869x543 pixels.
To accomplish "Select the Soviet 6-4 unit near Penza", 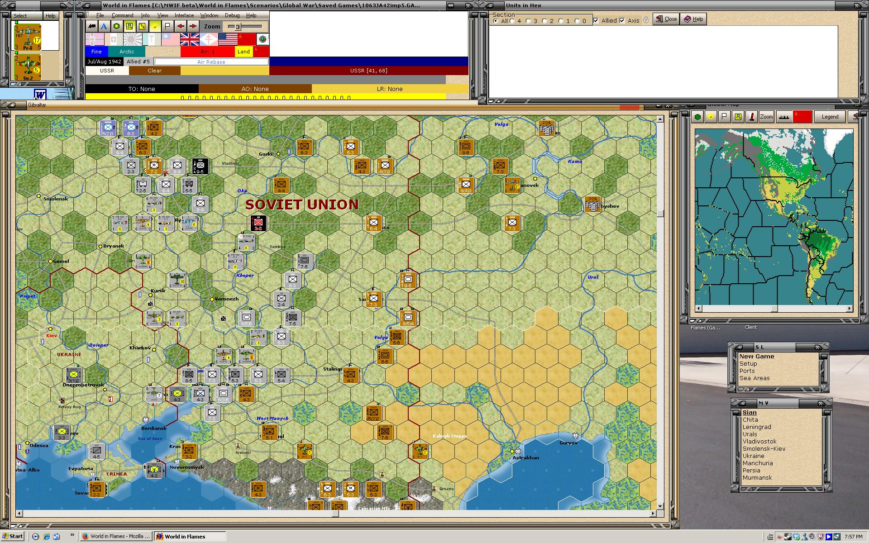I will 373,223.
